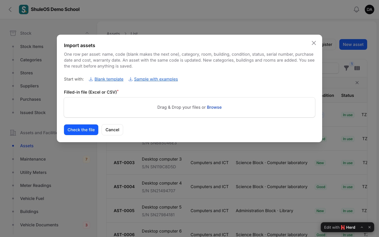Open Stores in the sidebar

[26, 73]
